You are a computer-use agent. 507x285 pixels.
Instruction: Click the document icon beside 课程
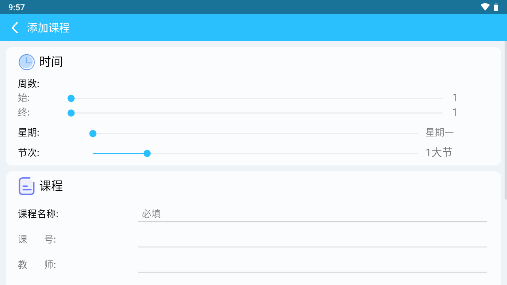(27, 186)
